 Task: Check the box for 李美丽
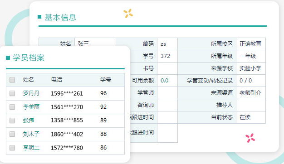coord(12,107)
